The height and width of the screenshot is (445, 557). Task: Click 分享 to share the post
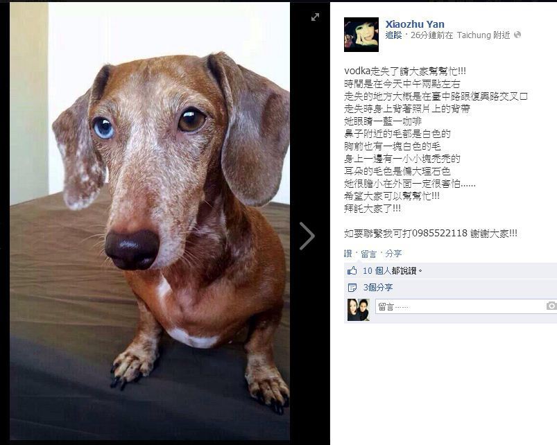[393, 254]
